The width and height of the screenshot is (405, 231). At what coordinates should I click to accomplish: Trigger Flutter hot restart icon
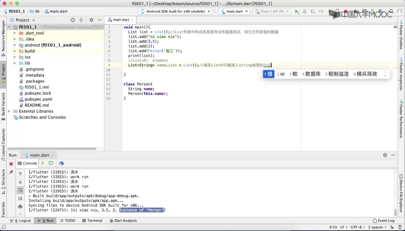point(51,163)
